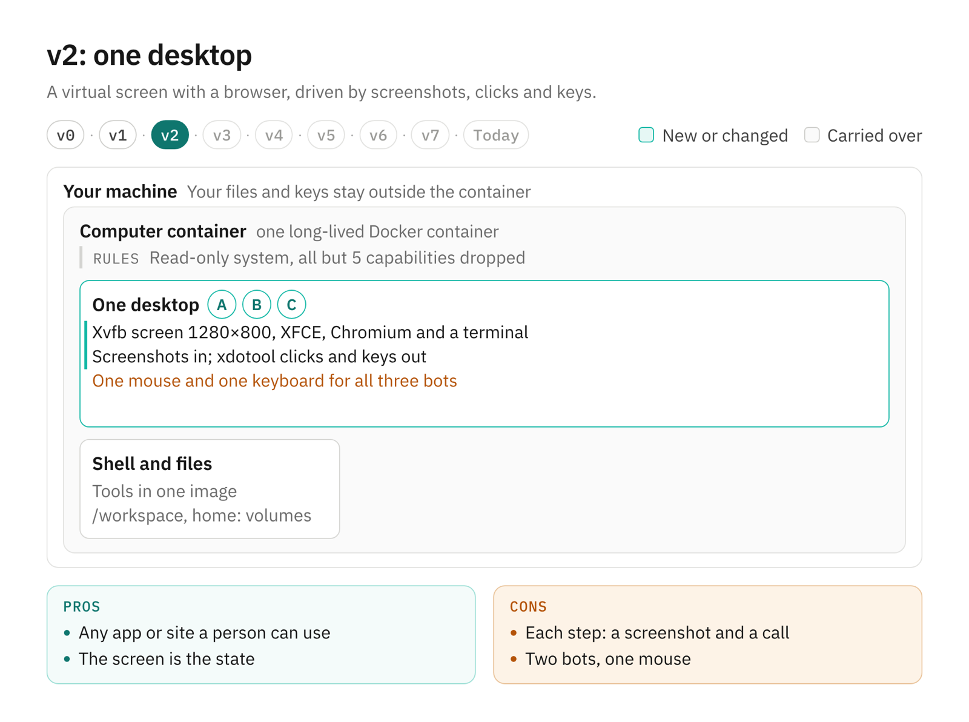Jump to version v4
Image resolution: width=969 pixels, height=722 pixels.
(274, 135)
